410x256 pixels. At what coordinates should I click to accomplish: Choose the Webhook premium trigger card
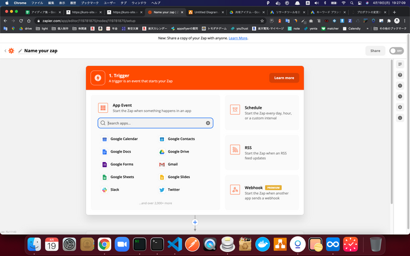261,192
